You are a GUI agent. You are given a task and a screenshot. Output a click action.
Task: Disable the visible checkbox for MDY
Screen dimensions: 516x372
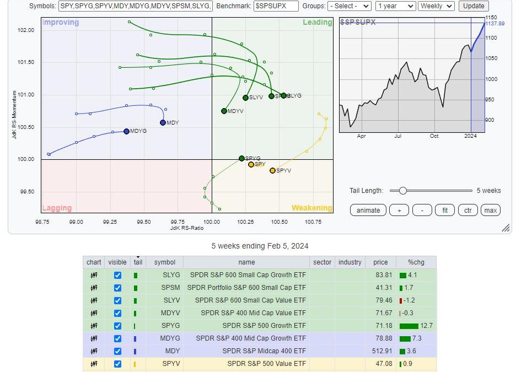117,351
